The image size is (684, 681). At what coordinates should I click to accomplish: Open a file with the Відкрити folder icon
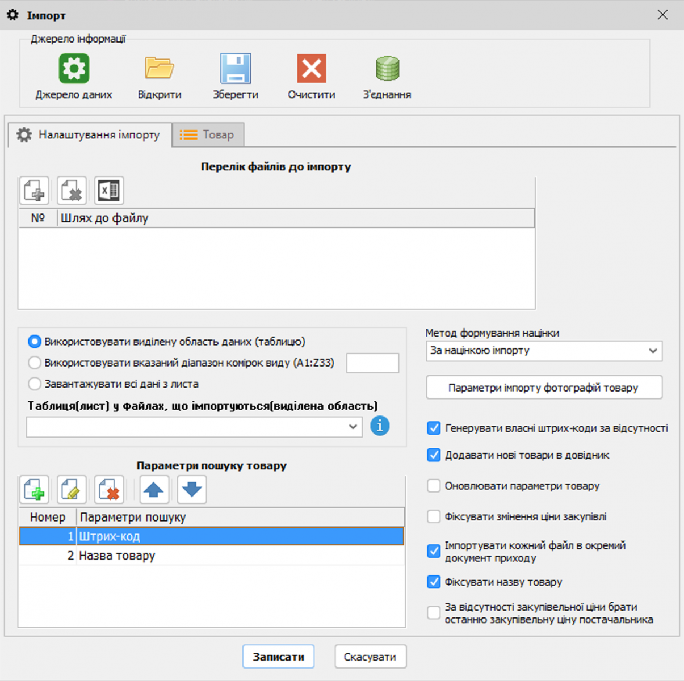click(x=159, y=69)
